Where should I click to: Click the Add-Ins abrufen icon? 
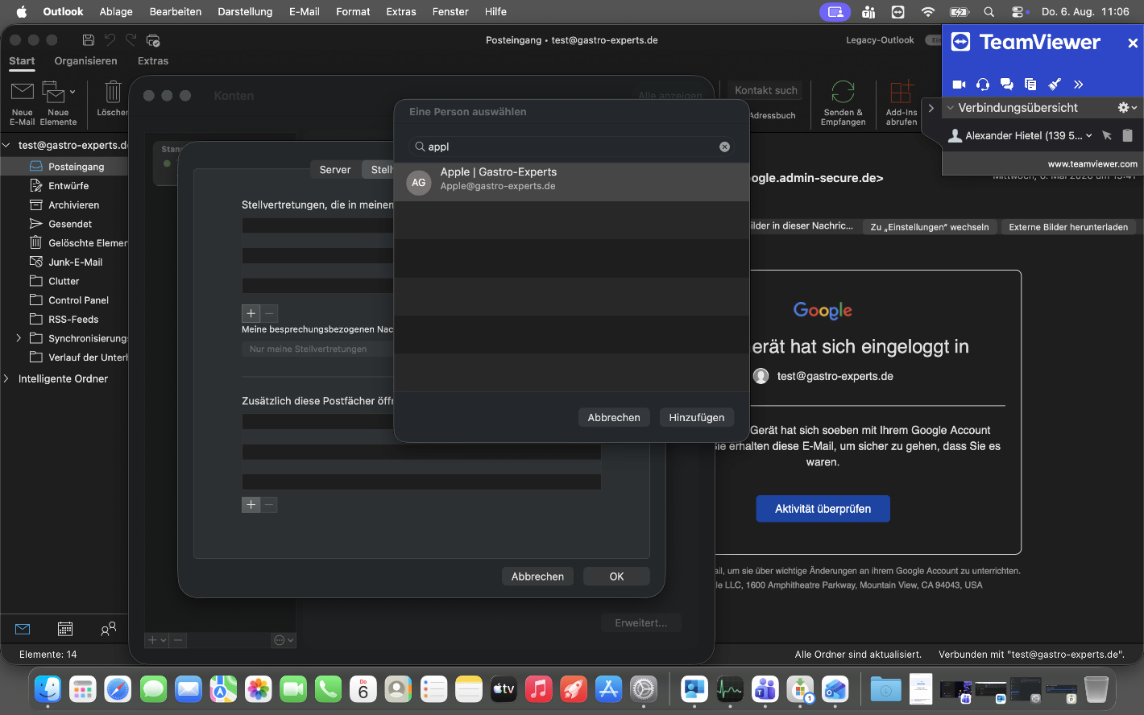(902, 91)
